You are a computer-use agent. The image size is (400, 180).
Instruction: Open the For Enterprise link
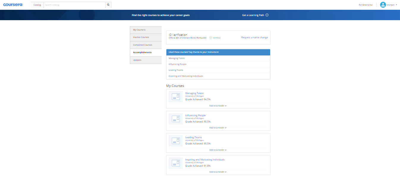366,5
